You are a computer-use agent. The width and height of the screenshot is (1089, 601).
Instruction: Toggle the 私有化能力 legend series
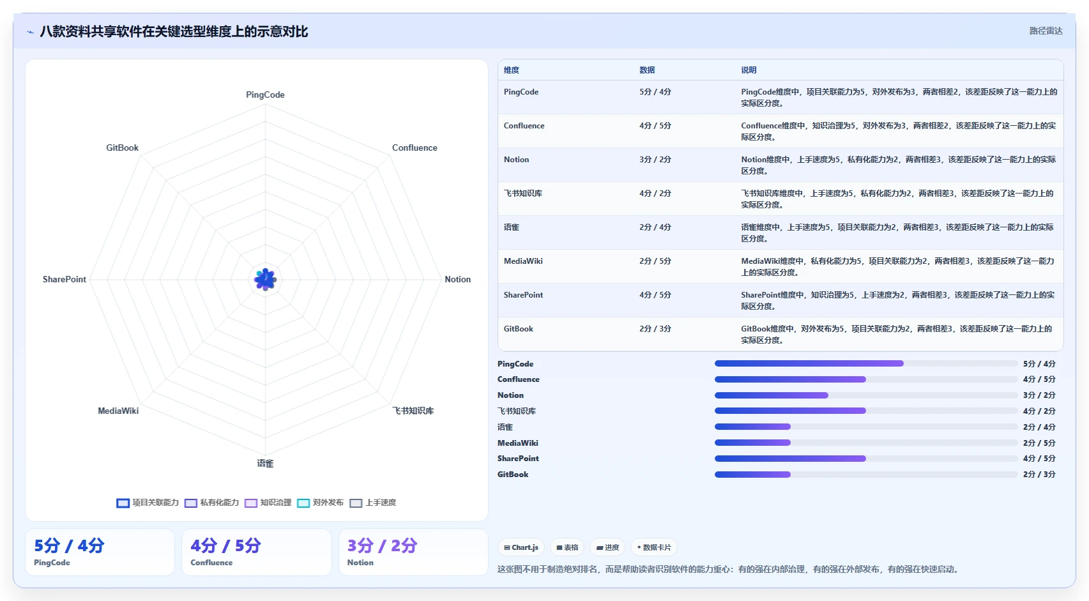coord(211,503)
